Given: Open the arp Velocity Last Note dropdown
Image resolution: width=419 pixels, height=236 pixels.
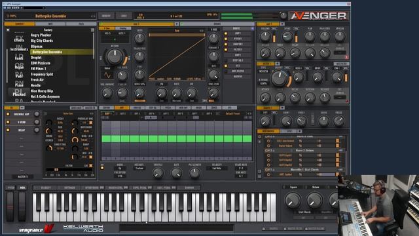Looking at the screenshot, I should pyautogui.click(x=217, y=168).
